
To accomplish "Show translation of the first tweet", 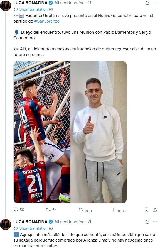I will click(x=33, y=9).
